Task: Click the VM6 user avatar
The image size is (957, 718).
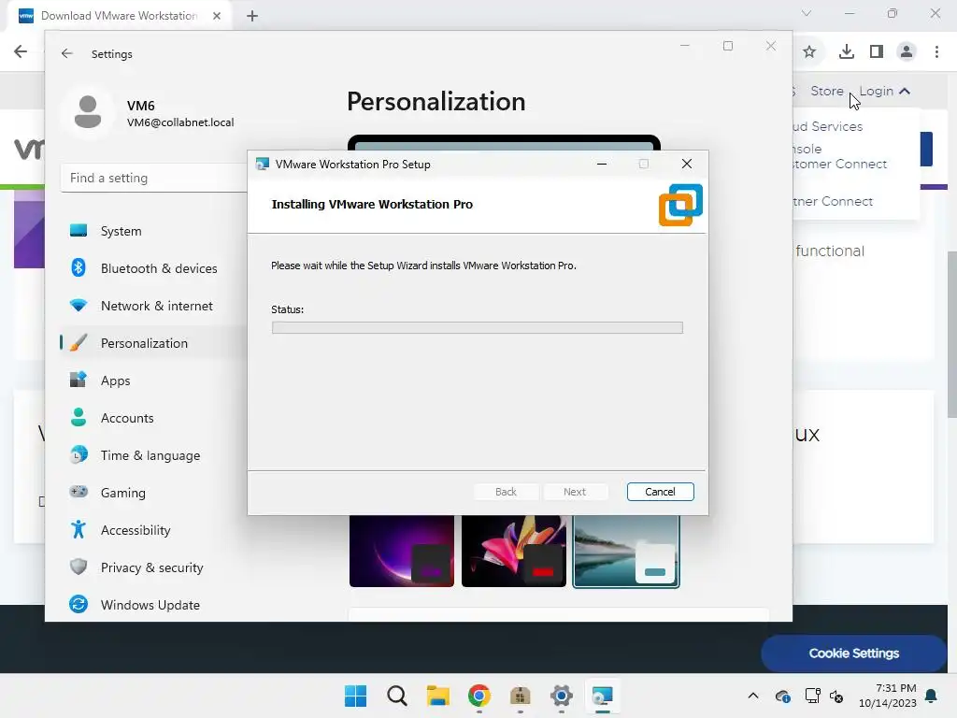Action: pos(88,112)
